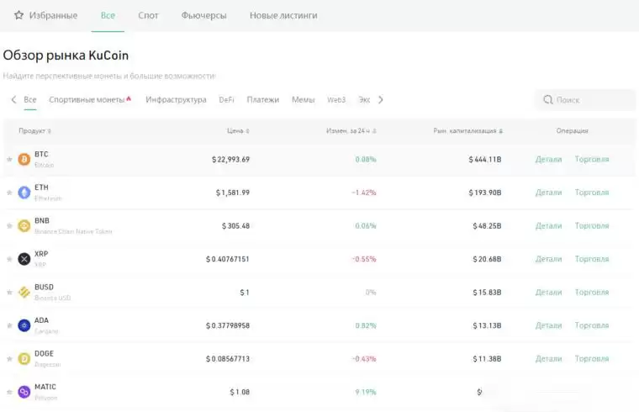Click the Ethereum ETH coin icon
This screenshot has height=412, width=639.
(24, 193)
